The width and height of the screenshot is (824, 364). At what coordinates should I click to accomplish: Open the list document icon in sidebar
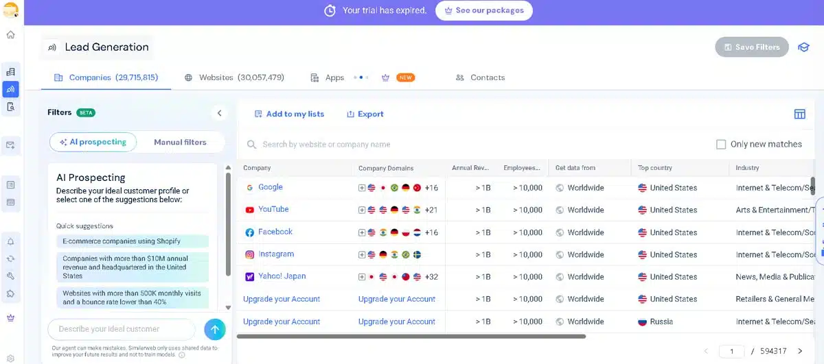click(10, 185)
